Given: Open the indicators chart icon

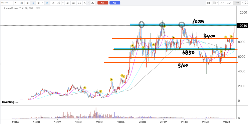Looking at the screenshot, I should click(x=73, y=3).
